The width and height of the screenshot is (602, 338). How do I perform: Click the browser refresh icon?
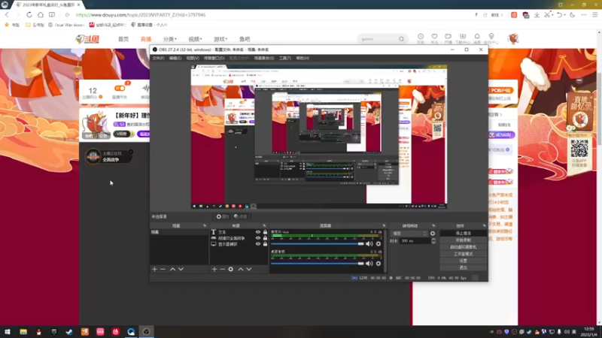tap(29, 15)
